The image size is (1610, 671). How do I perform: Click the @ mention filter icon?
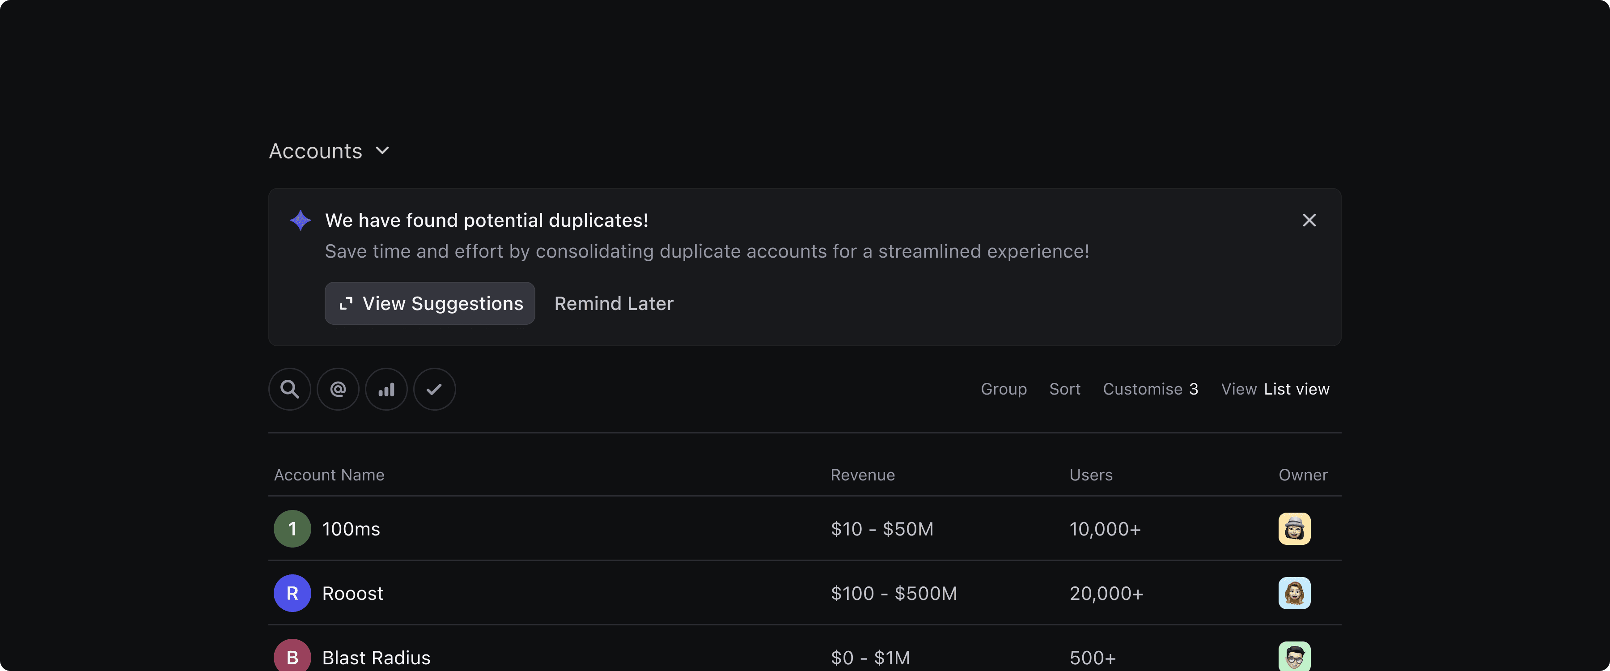coord(338,389)
